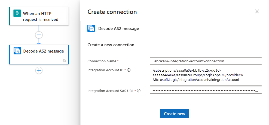Click the Create connection panel title
Screen dimensions: 269x125
112,12
